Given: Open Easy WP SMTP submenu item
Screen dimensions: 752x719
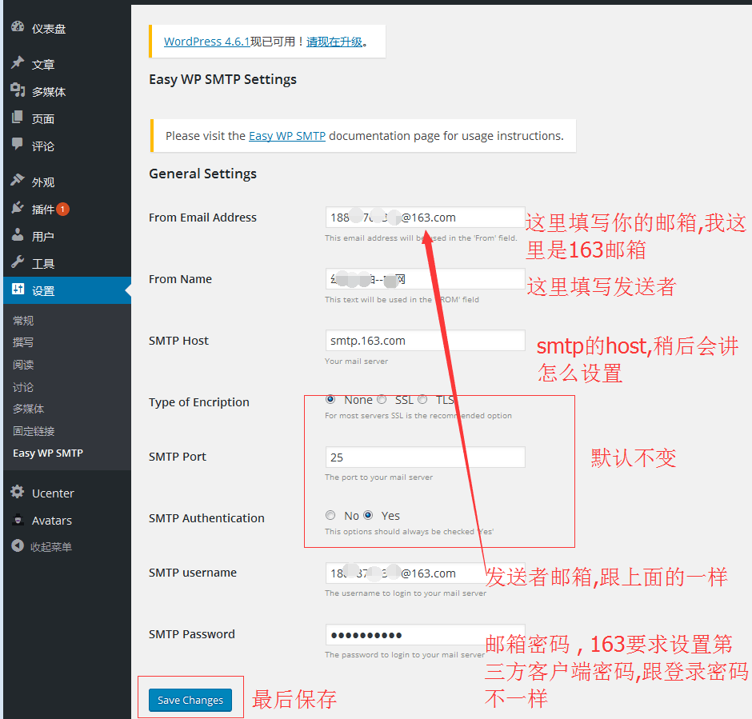Looking at the screenshot, I should pyautogui.click(x=48, y=453).
